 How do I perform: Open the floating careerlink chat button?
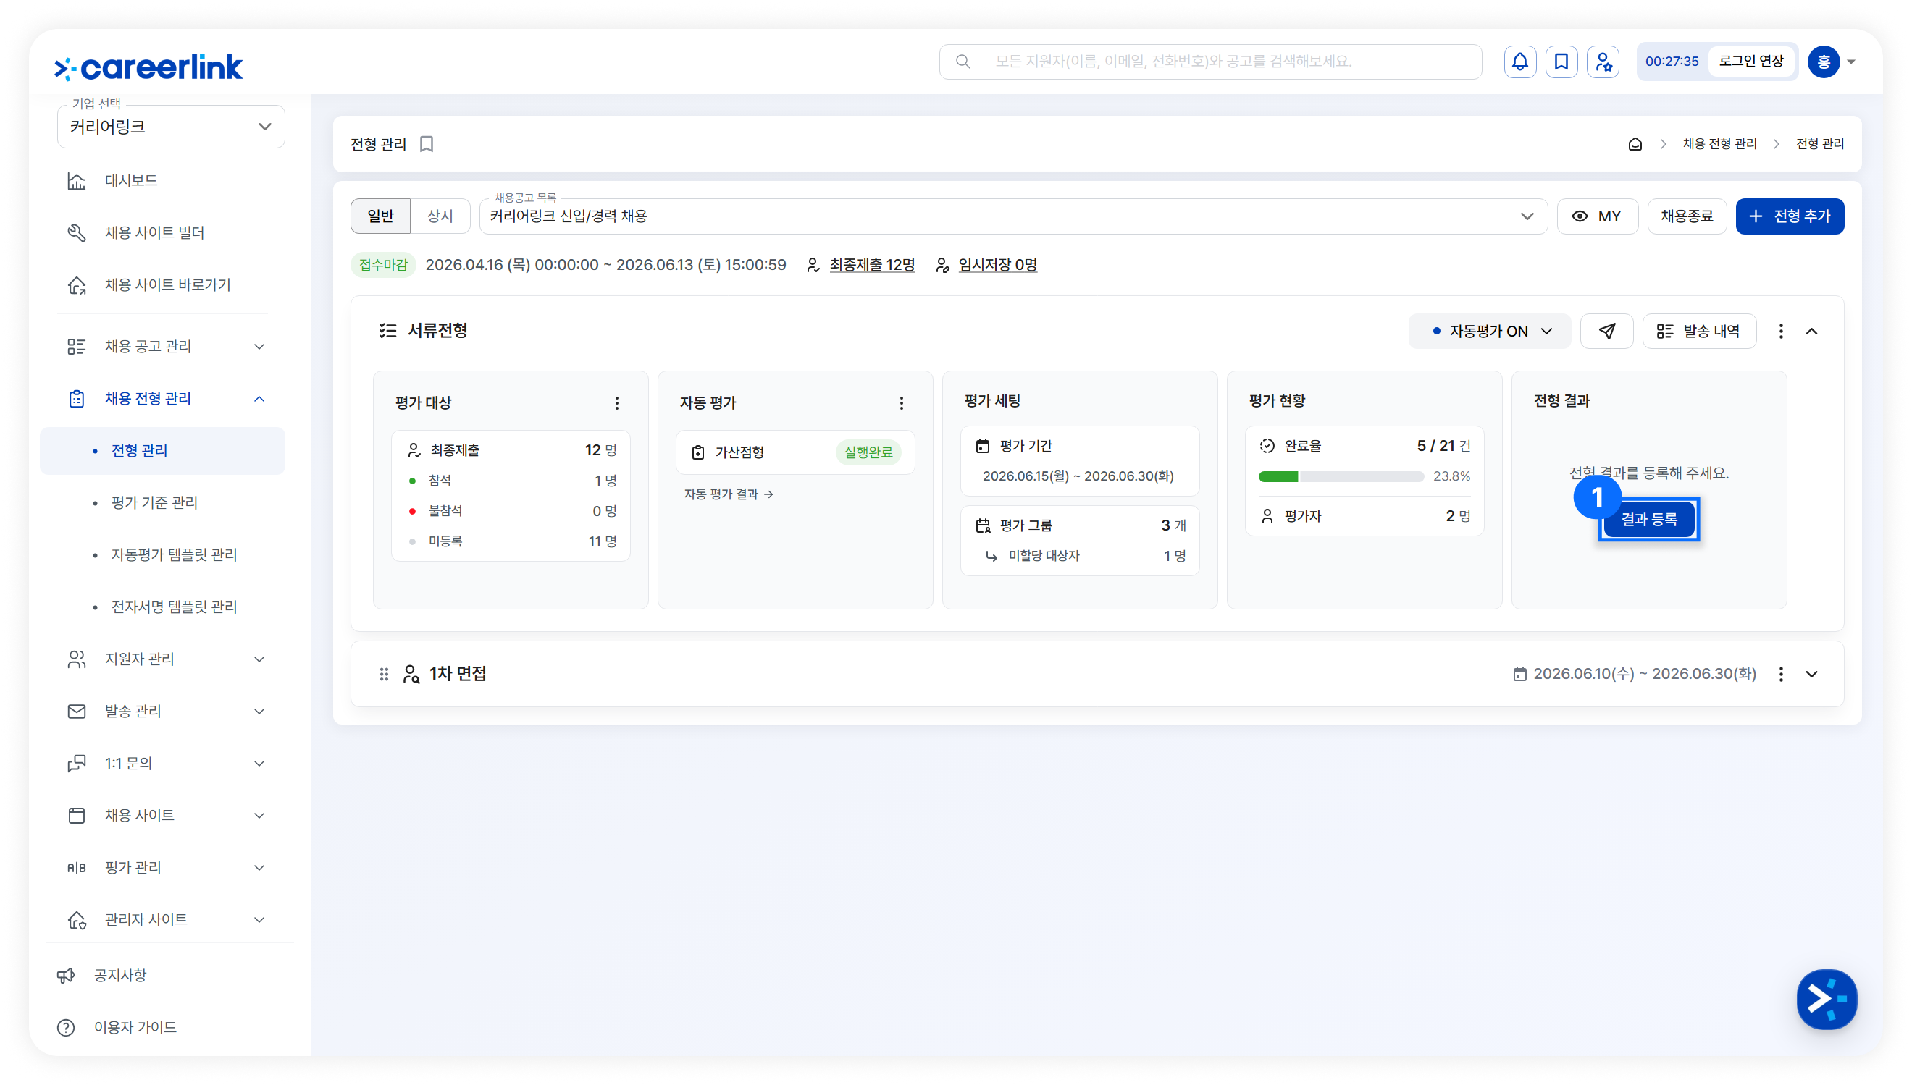pyautogui.click(x=1827, y=1000)
